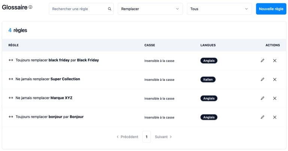Edit the Super Collection rule
288x151 pixels.
(x=263, y=79)
